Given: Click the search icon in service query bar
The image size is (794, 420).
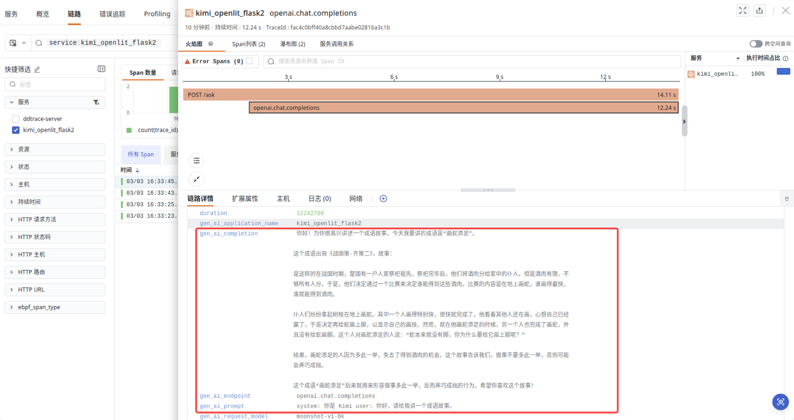Looking at the screenshot, I should click(39, 43).
